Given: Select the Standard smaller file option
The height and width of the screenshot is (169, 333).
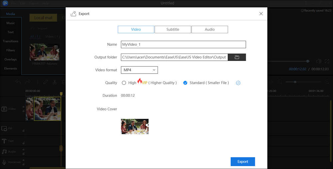Looking at the screenshot, I should coord(185,83).
